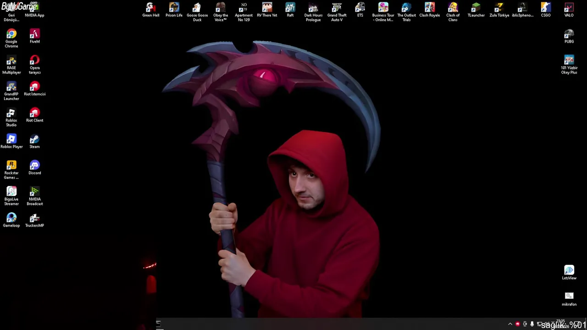Launch Gameloop emulator icon
This screenshot has height=330, width=587.
point(11,220)
